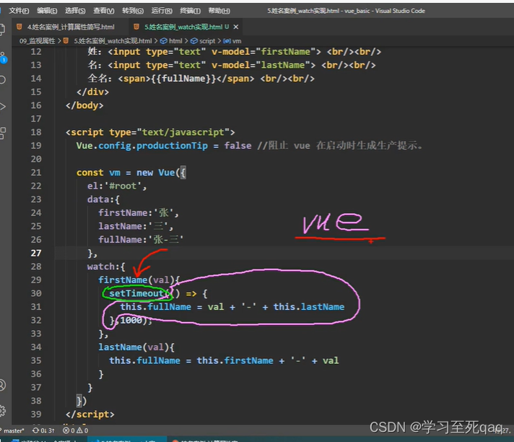Click lastName:'三' on line 25
514x442 pixels.
point(134,227)
